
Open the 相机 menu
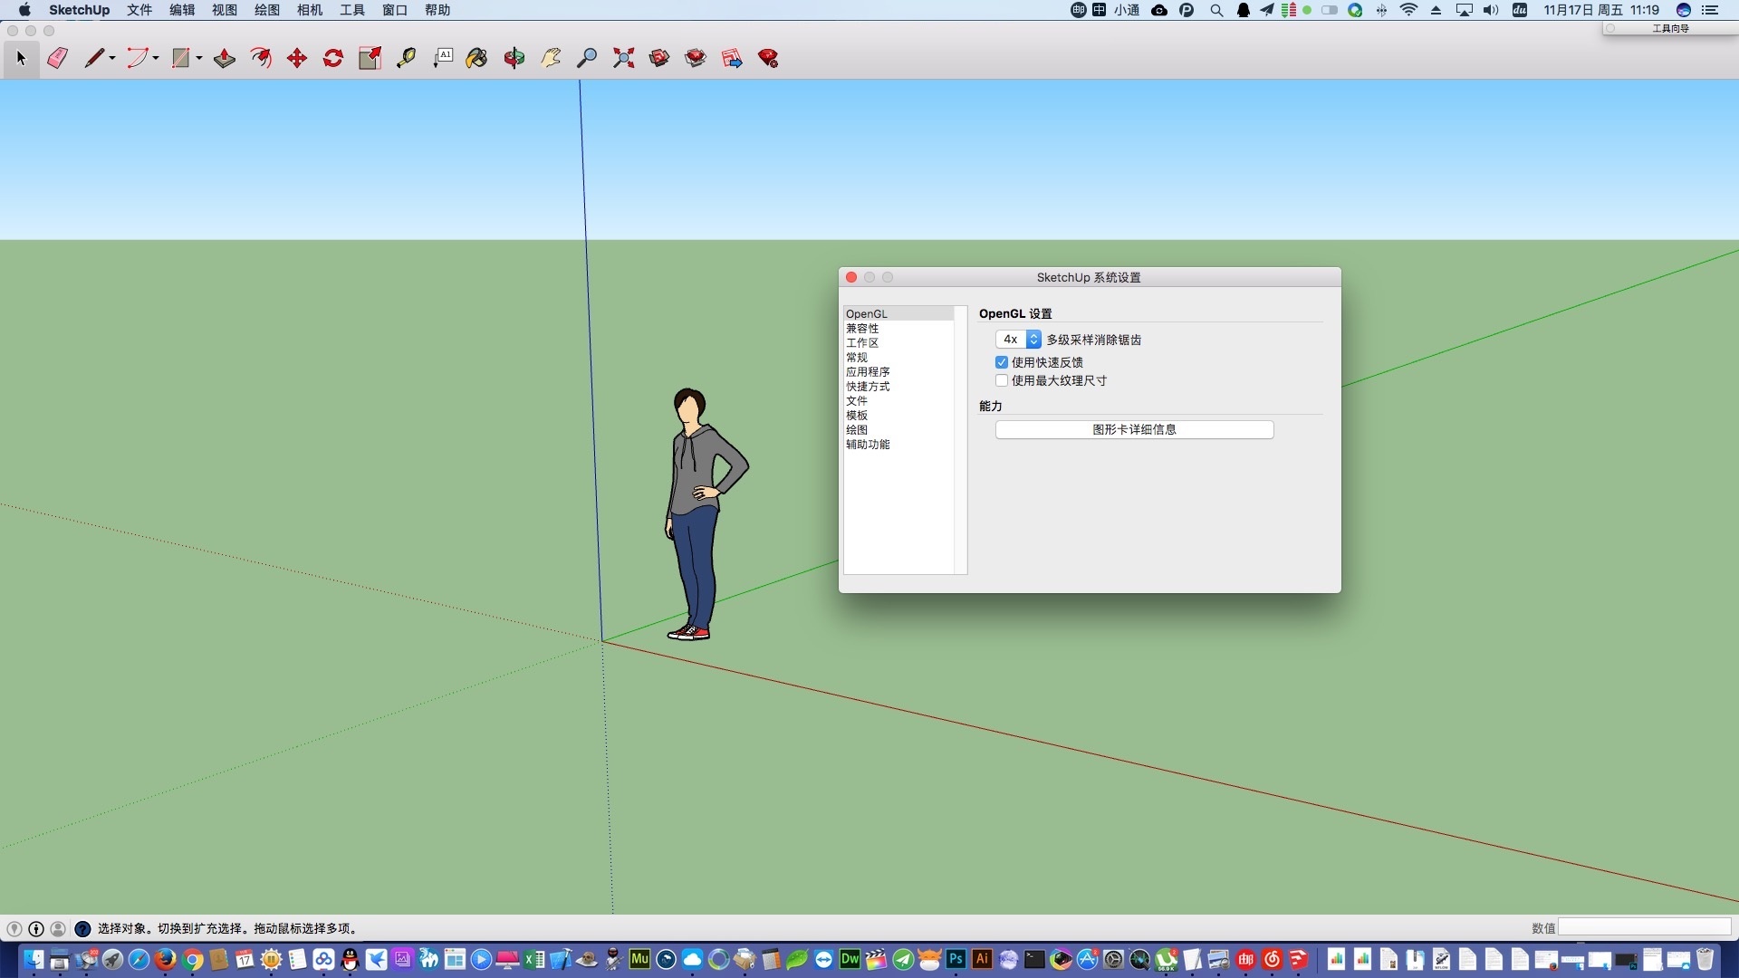point(310,10)
